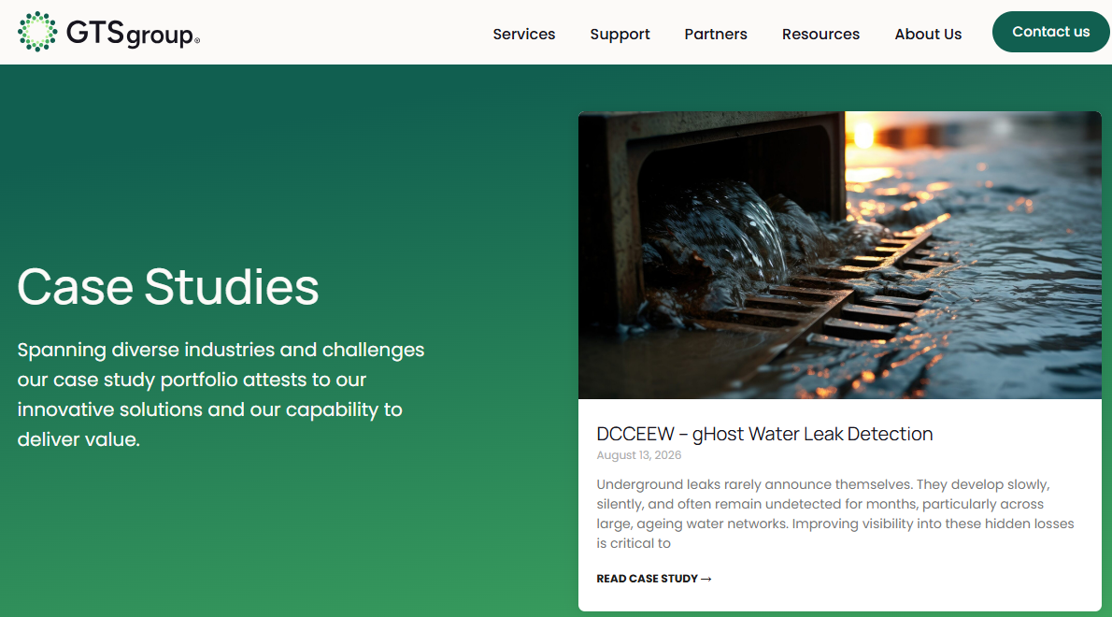1112x617 pixels.
Task: Click the 'Underground leaks rarely announce themselves' excerpt
Action: [835, 513]
